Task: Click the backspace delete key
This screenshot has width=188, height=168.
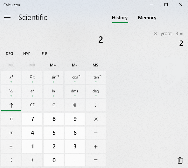Action: (x=74, y=105)
